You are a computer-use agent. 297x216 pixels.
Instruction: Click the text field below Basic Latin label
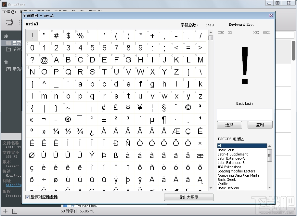tap(245, 114)
